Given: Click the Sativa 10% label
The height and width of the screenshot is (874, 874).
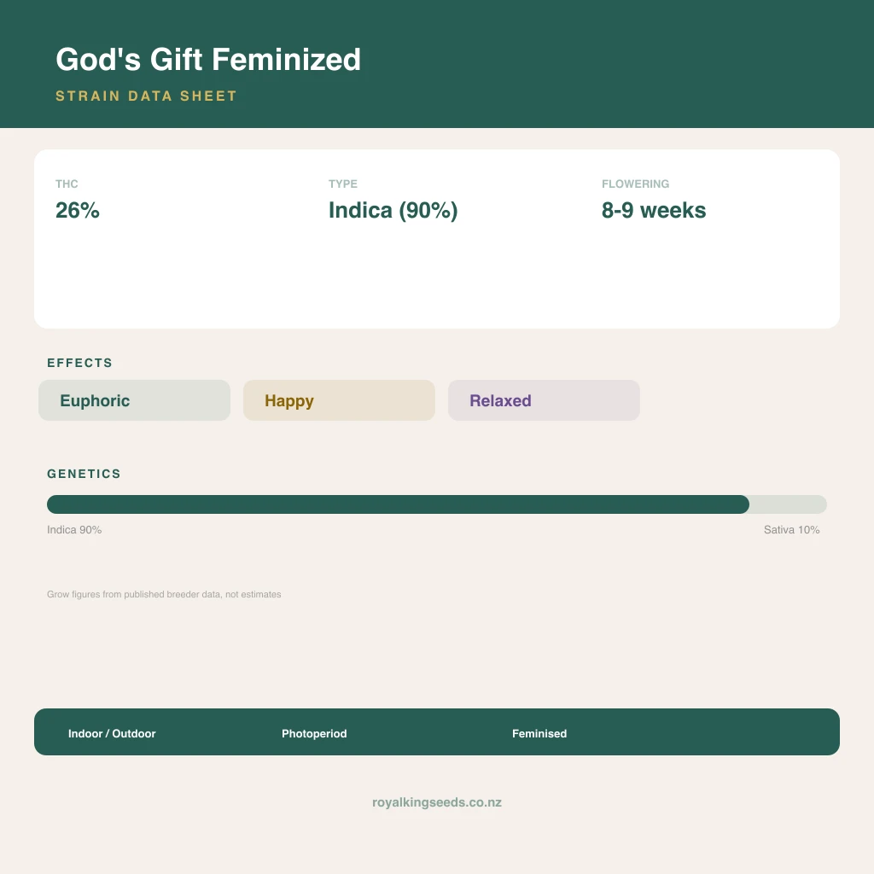Looking at the screenshot, I should click(791, 529).
